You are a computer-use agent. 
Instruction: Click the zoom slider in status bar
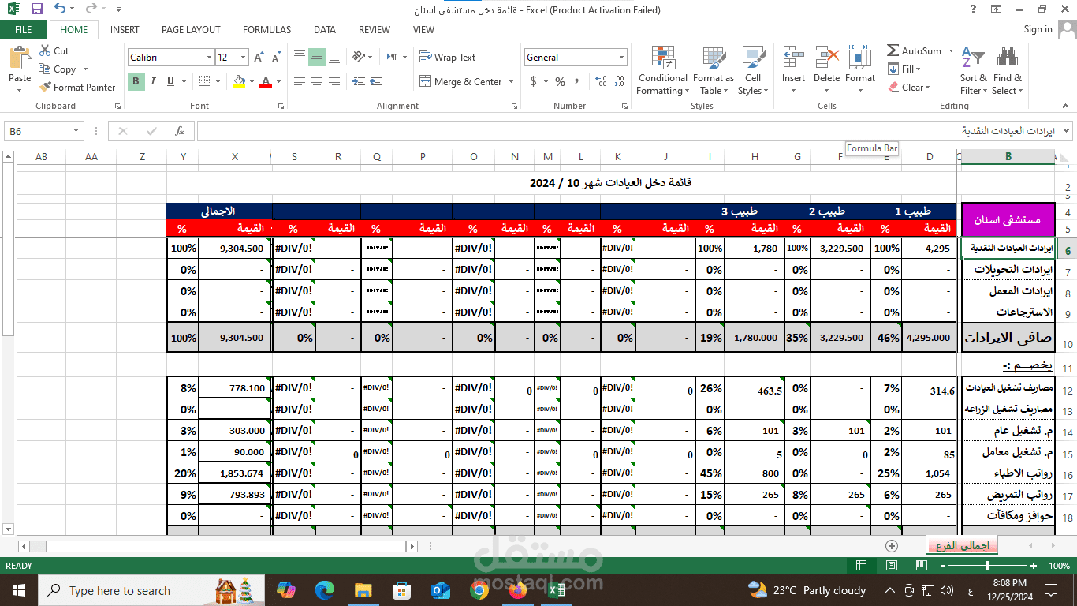[988, 566]
